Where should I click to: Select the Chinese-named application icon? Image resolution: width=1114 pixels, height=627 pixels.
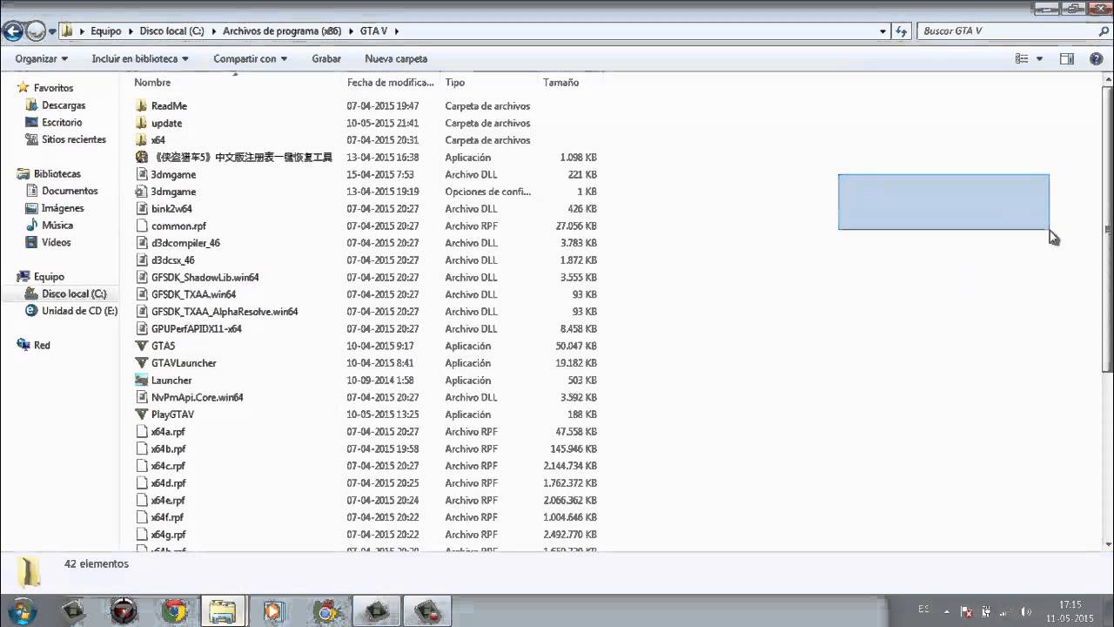[x=142, y=157]
